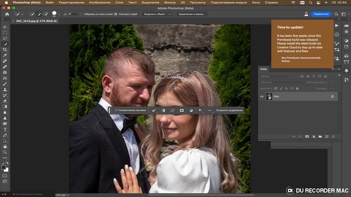This screenshot has height=197, width=351.
Task: Choose New selection mode icon
Action: [x=32, y=14]
